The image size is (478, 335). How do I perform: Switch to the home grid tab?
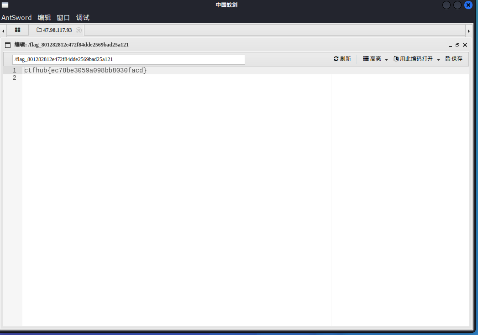coord(18,30)
